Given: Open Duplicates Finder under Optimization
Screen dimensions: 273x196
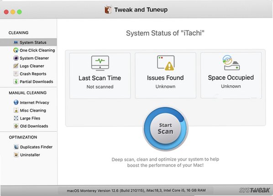Looking at the screenshot, I should pos(28,147).
